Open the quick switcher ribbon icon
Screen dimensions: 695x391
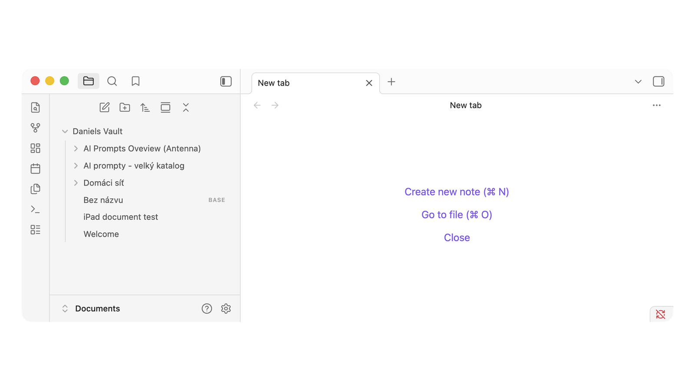(x=36, y=107)
